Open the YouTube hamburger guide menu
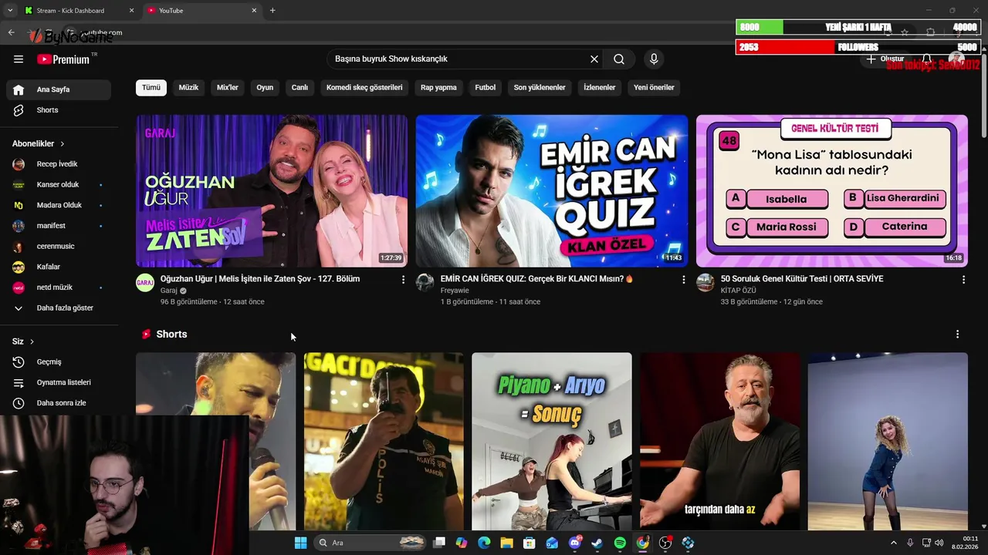The height and width of the screenshot is (555, 988). (x=19, y=59)
